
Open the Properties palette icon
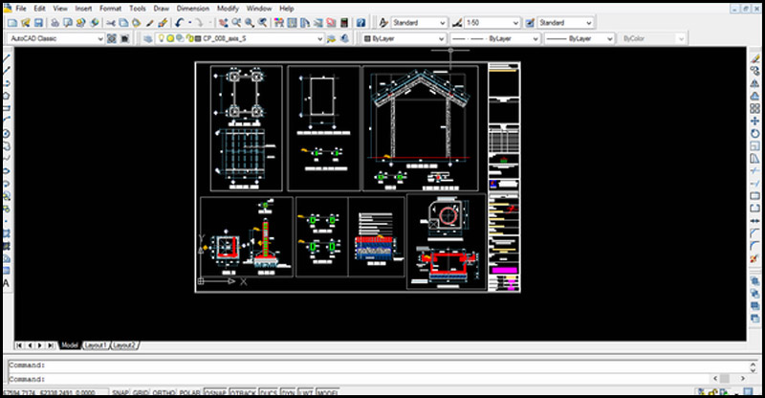[x=278, y=23]
